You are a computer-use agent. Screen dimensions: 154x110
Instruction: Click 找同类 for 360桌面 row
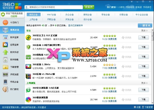click(126, 67)
